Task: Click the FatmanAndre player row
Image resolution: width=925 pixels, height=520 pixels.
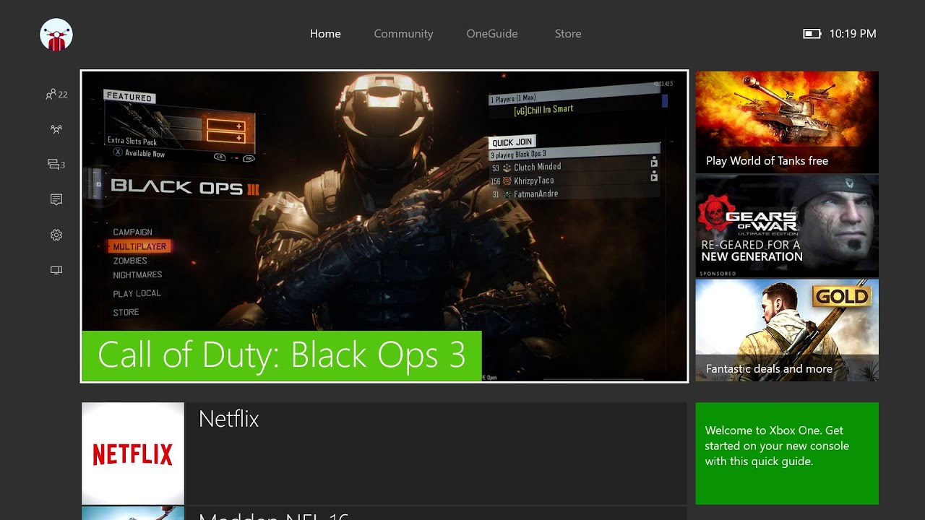Action: [575, 194]
